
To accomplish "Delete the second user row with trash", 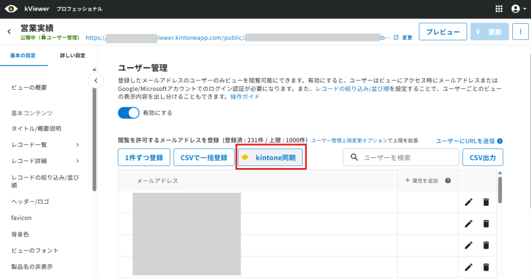I will coord(486,224).
